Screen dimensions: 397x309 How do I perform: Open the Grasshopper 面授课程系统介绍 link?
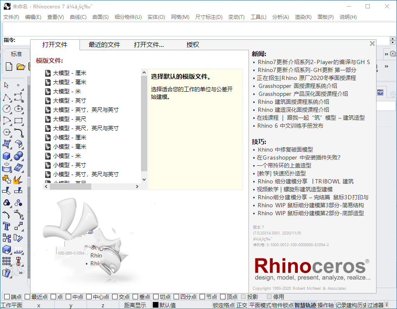[298, 86]
